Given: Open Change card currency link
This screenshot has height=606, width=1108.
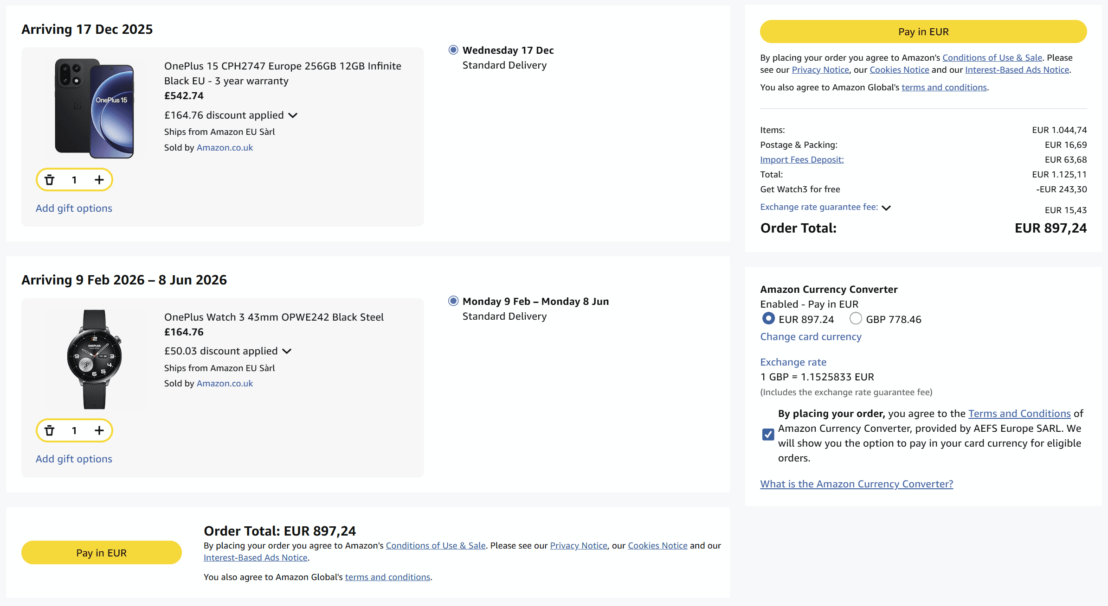Looking at the screenshot, I should coord(811,337).
